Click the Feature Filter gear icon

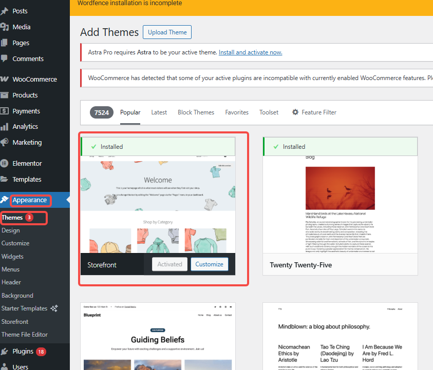click(x=294, y=112)
